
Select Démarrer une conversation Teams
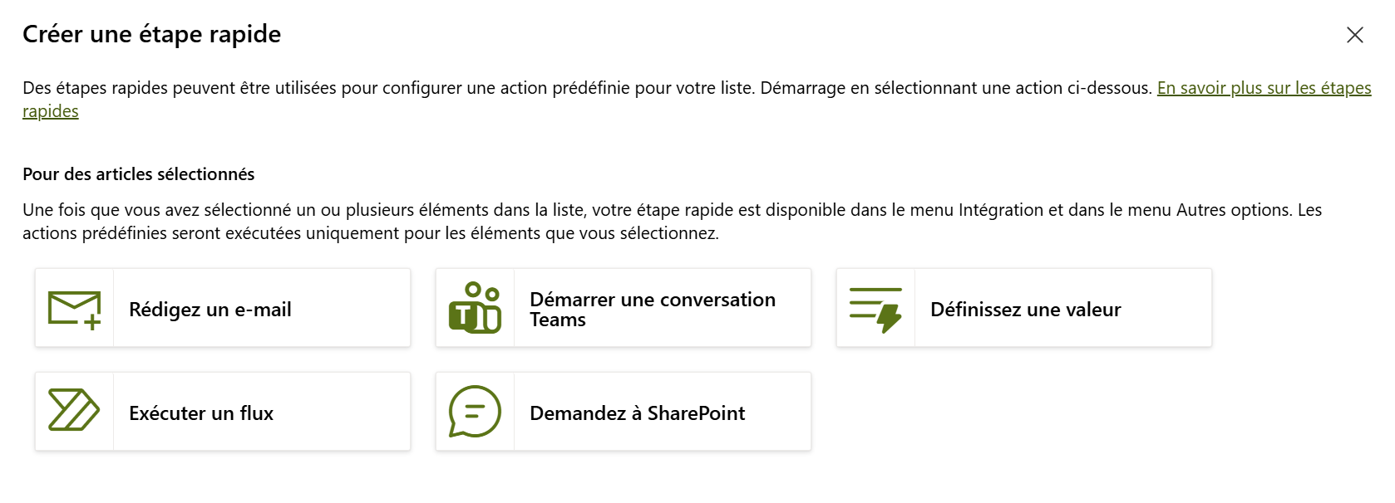(653, 309)
